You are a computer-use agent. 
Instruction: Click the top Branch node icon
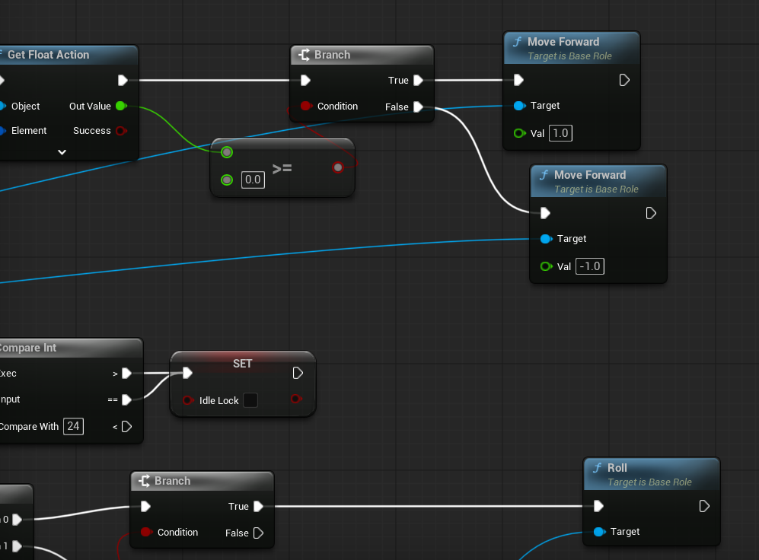tap(304, 55)
